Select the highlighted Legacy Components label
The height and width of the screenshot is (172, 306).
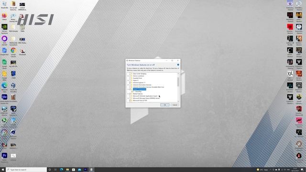(x=139, y=89)
